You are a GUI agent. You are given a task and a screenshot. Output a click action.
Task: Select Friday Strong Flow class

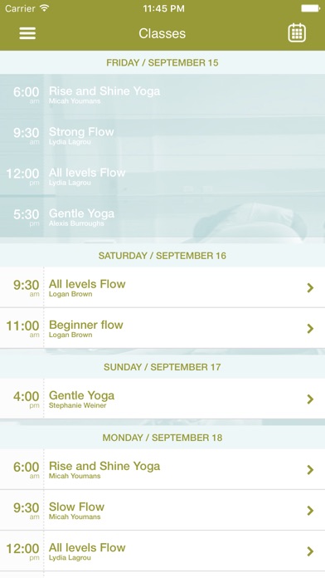coord(162,135)
